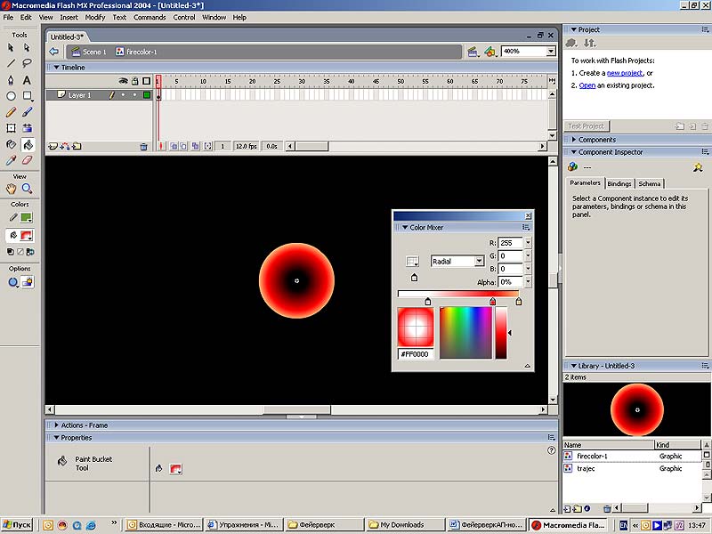712x534 pixels.
Task: Click the 'new project' link
Action: point(625,73)
